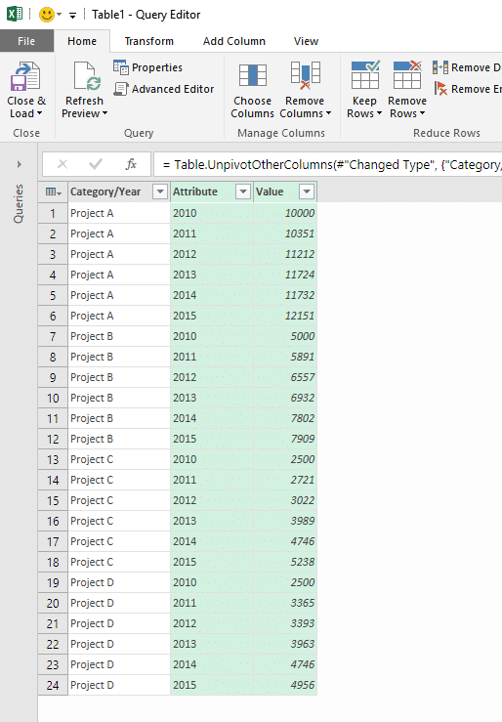Click the Keep Rows icon
The image size is (502, 722).
365,74
